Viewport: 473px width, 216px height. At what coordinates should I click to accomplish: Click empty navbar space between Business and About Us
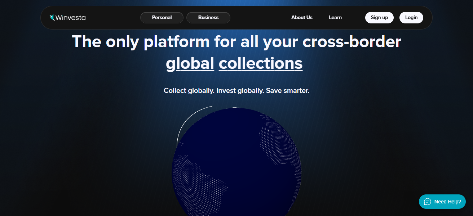260,17
